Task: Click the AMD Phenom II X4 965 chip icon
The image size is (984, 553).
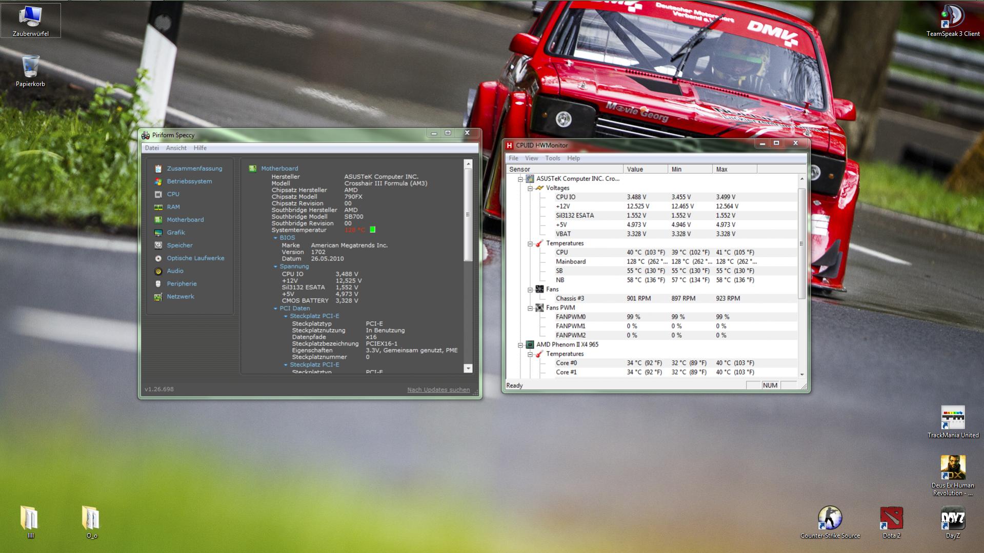Action: point(530,345)
